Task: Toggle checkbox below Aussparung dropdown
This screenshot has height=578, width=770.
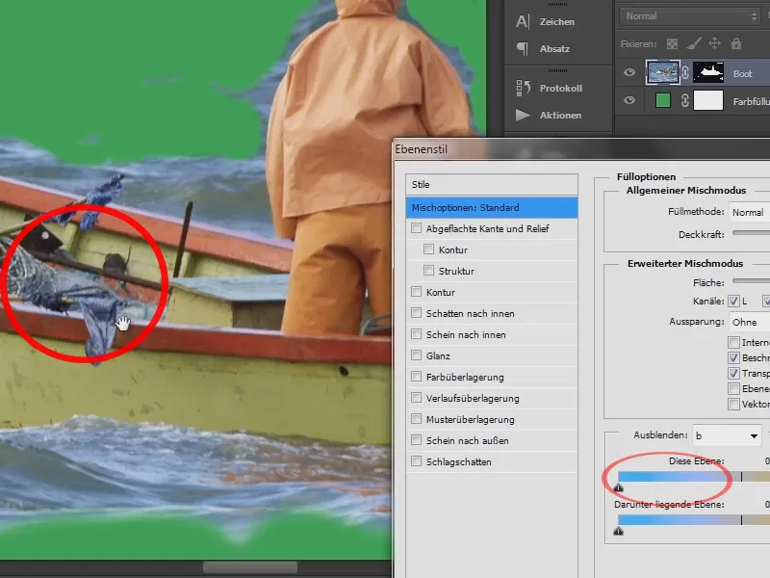Action: pyautogui.click(x=733, y=342)
